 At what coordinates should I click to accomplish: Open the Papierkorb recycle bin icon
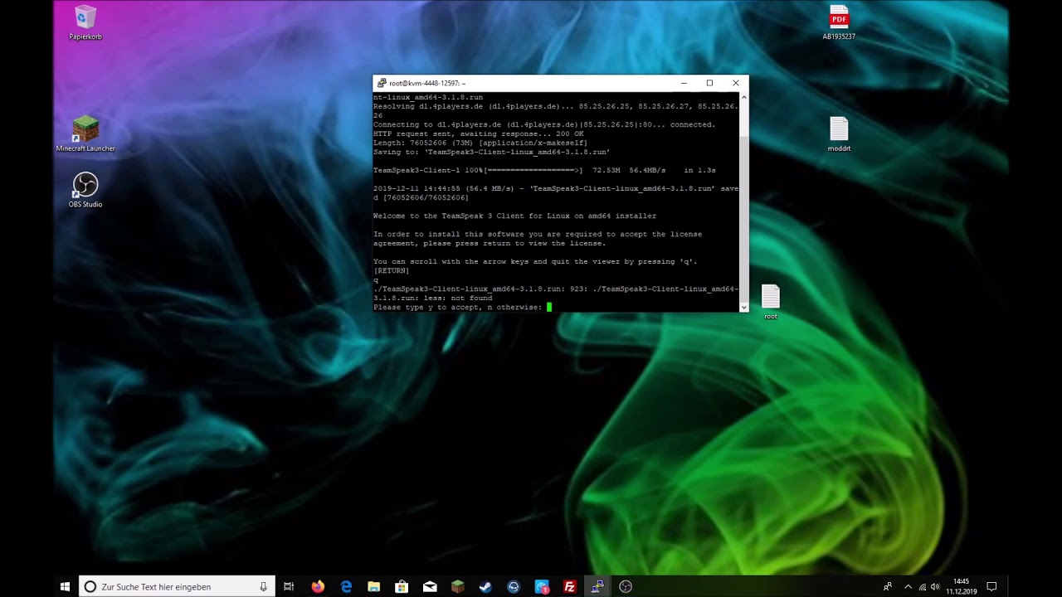click(x=85, y=23)
